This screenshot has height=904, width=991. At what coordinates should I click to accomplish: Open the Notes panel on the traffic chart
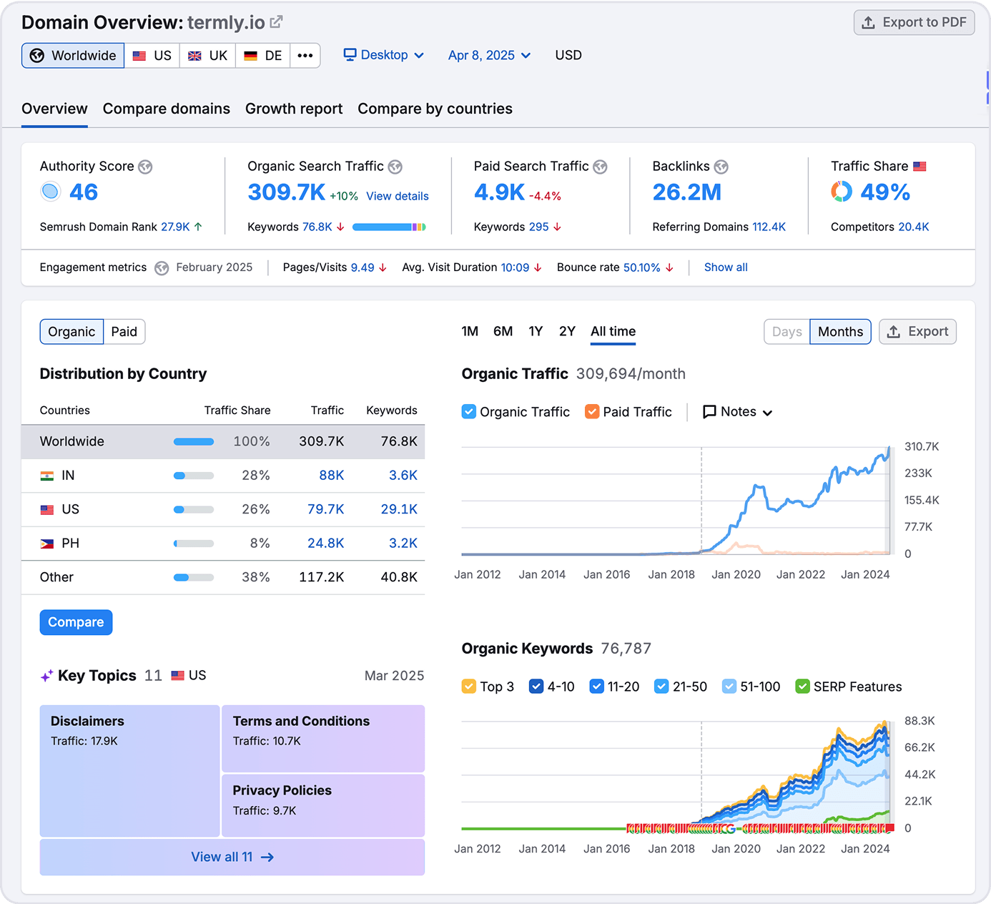(737, 411)
